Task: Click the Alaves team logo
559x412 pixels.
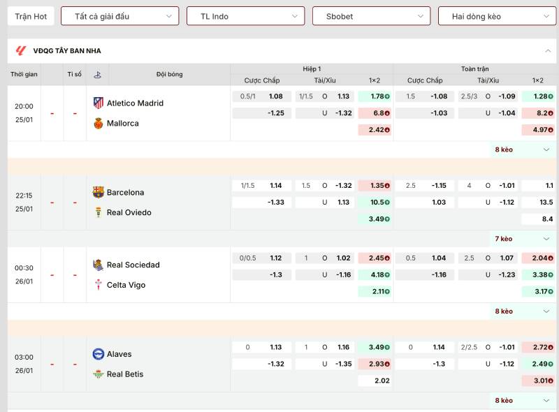Action: 98,354
